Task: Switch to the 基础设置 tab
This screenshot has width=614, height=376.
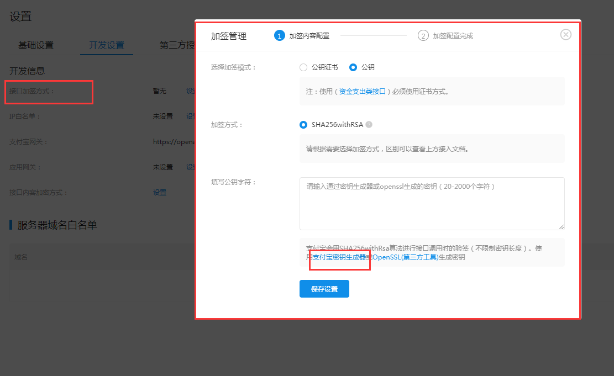Action: click(x=35, y=45)
